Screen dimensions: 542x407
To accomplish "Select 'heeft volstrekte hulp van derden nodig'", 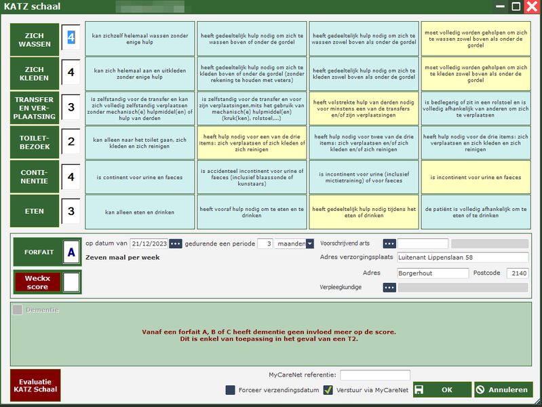I will [364, 109].
